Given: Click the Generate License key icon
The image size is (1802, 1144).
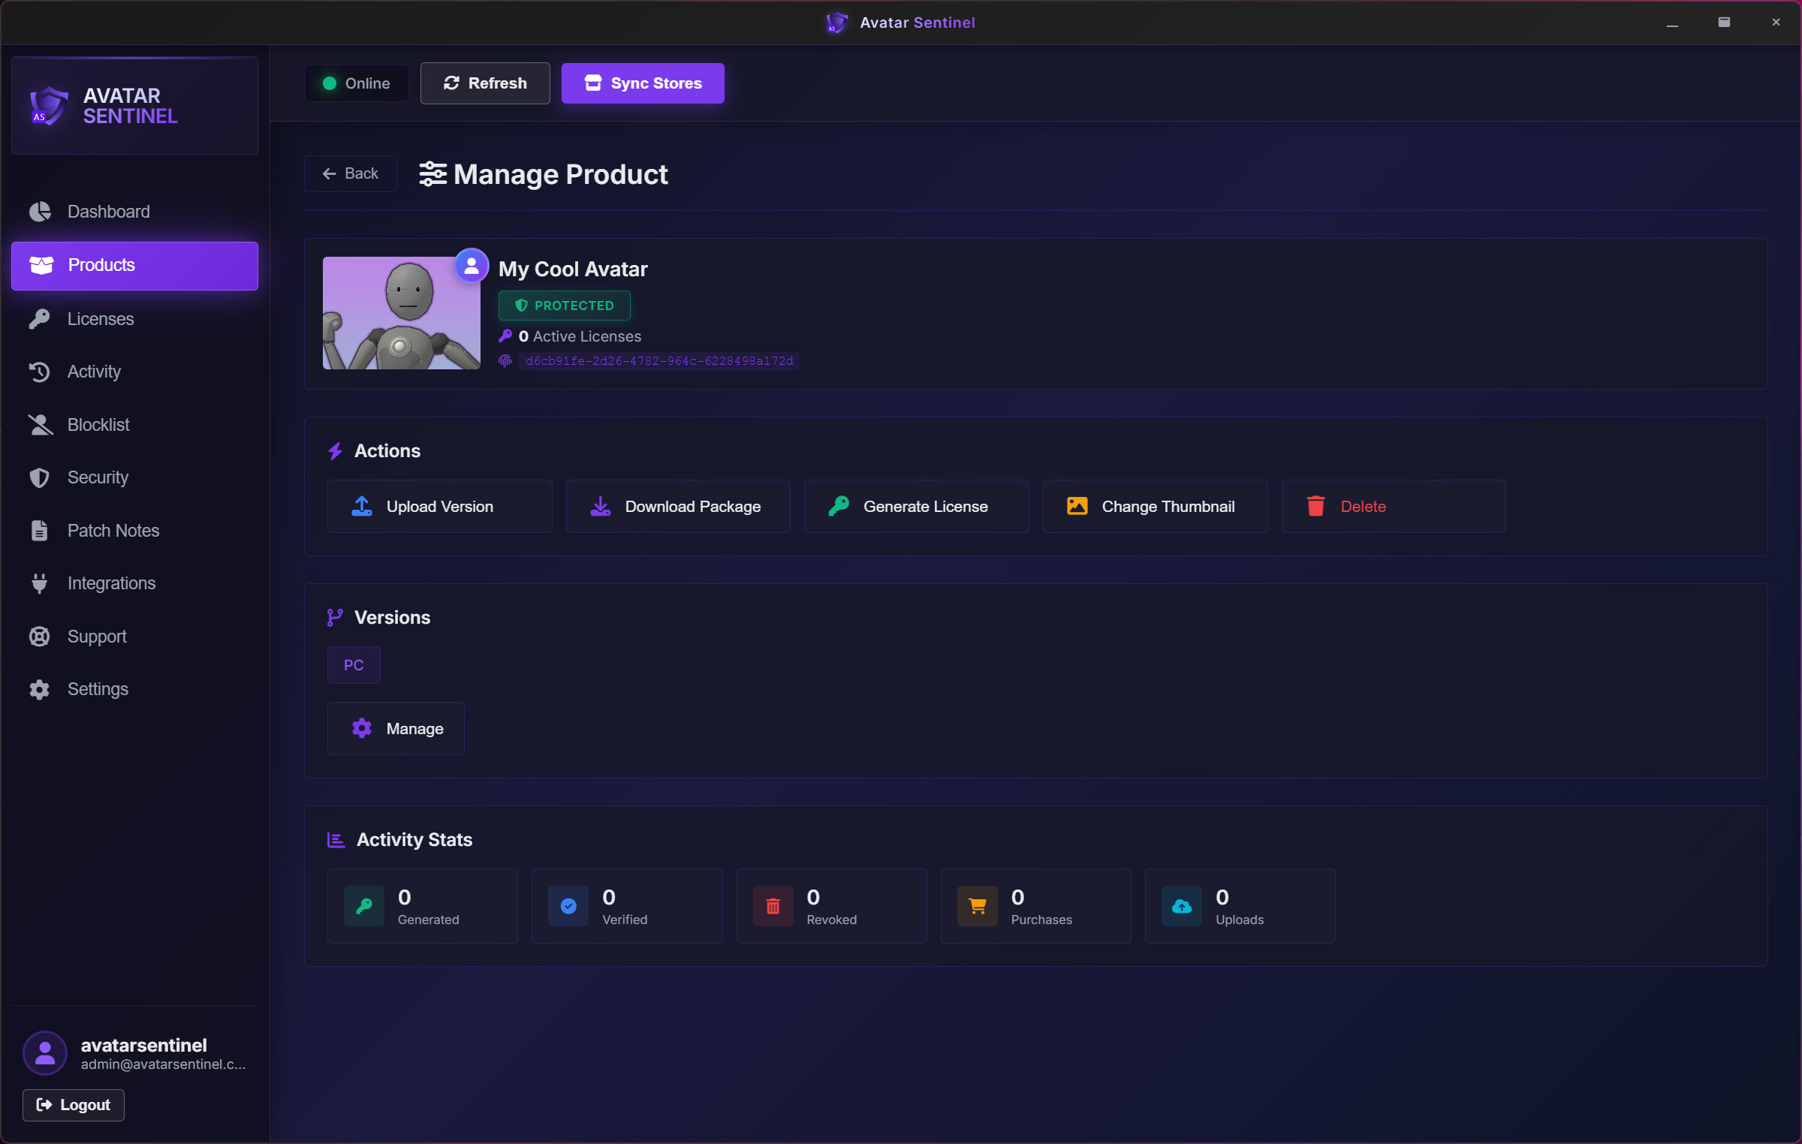Looking at the screenshot, I should tap(840, 505).
